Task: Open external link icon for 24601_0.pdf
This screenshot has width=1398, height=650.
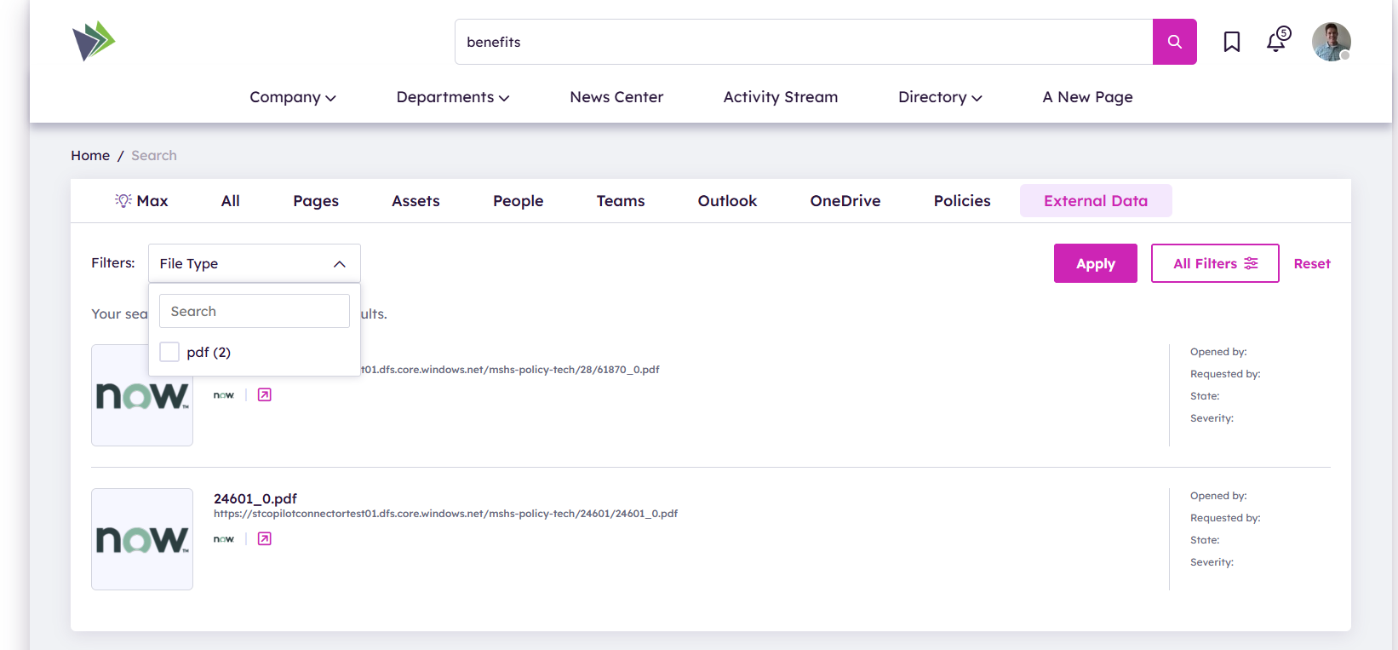Action: click(265, 538)
